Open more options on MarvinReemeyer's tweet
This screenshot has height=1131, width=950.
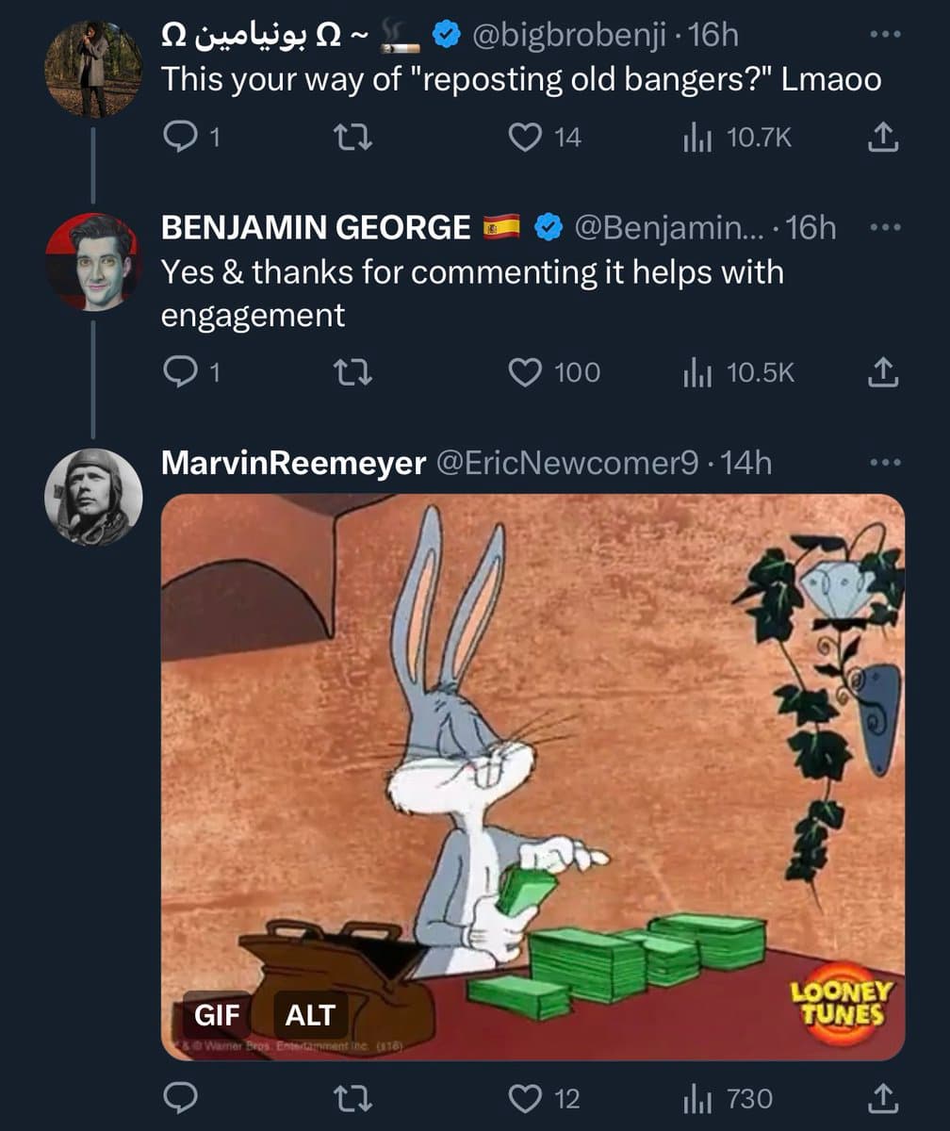882,463
